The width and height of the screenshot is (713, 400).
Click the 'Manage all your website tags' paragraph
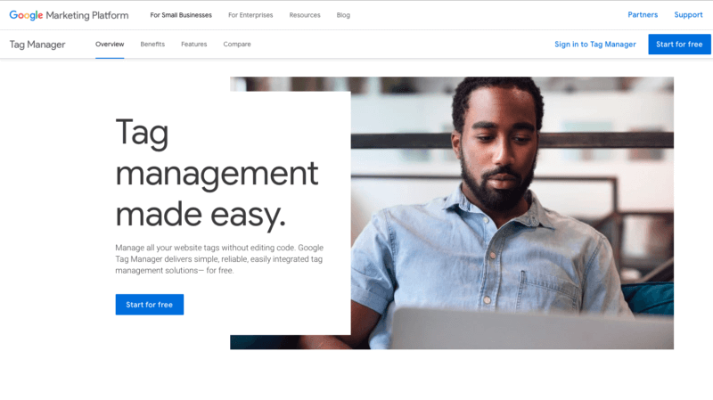coord(219,259)
